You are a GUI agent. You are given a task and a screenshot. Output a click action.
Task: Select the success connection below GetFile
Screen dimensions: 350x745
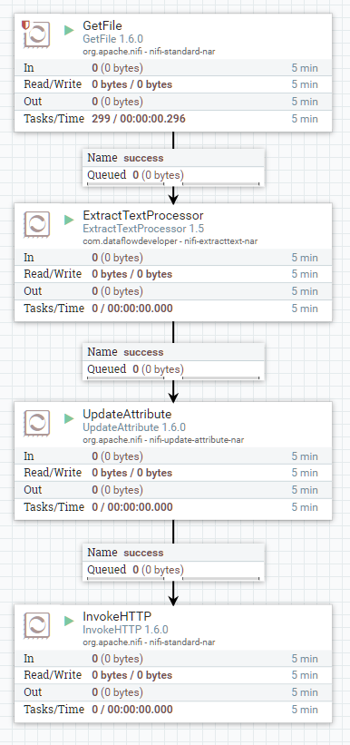click(173, 167)
